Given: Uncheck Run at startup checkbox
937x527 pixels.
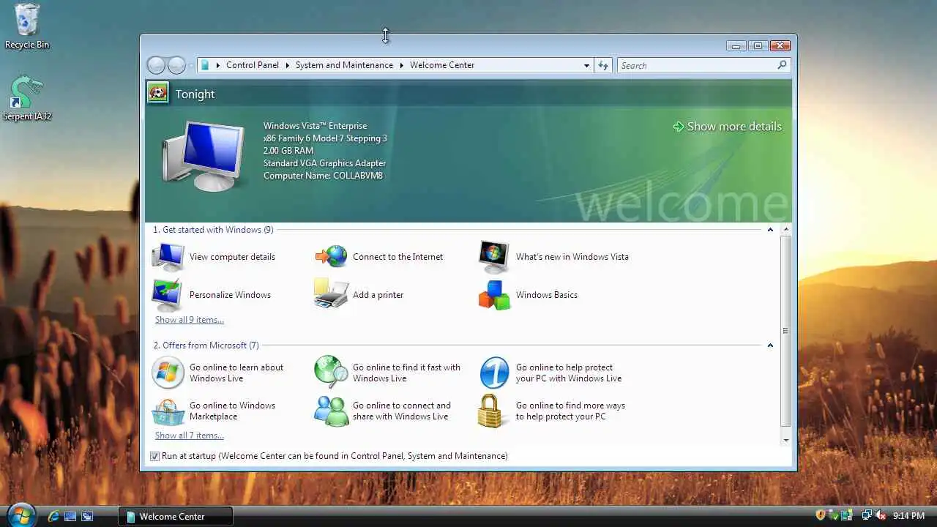Looking at the screenshot, I should pyautogui.click(x=154, y=456).
